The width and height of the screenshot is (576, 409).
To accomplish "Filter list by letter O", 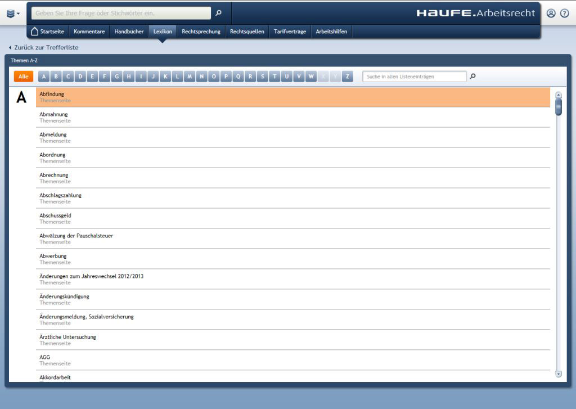I will [x=214, y=77].
